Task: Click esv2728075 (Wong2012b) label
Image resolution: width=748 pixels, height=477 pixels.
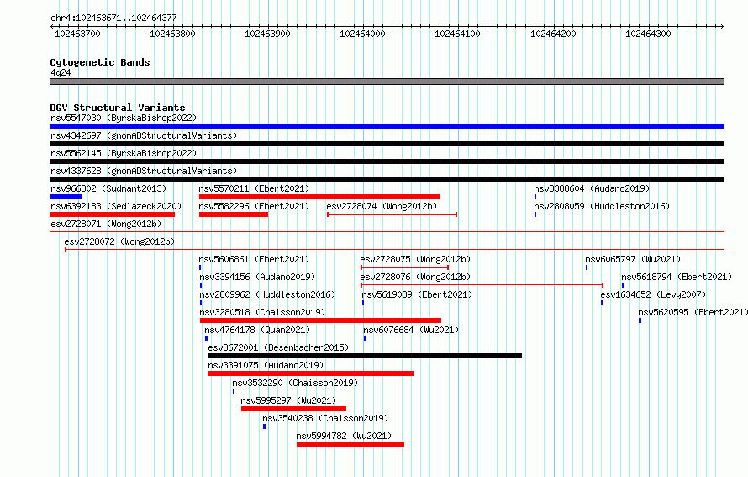Action: click(415, 259)
